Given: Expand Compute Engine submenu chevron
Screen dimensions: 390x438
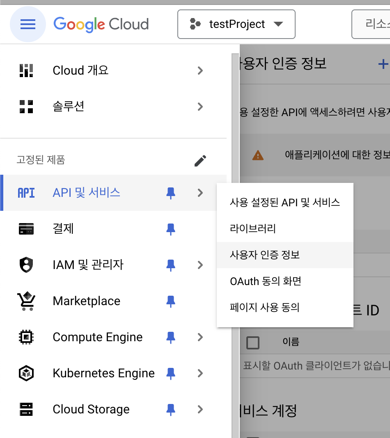Looking at the screenshot, I should coord(200,337).
